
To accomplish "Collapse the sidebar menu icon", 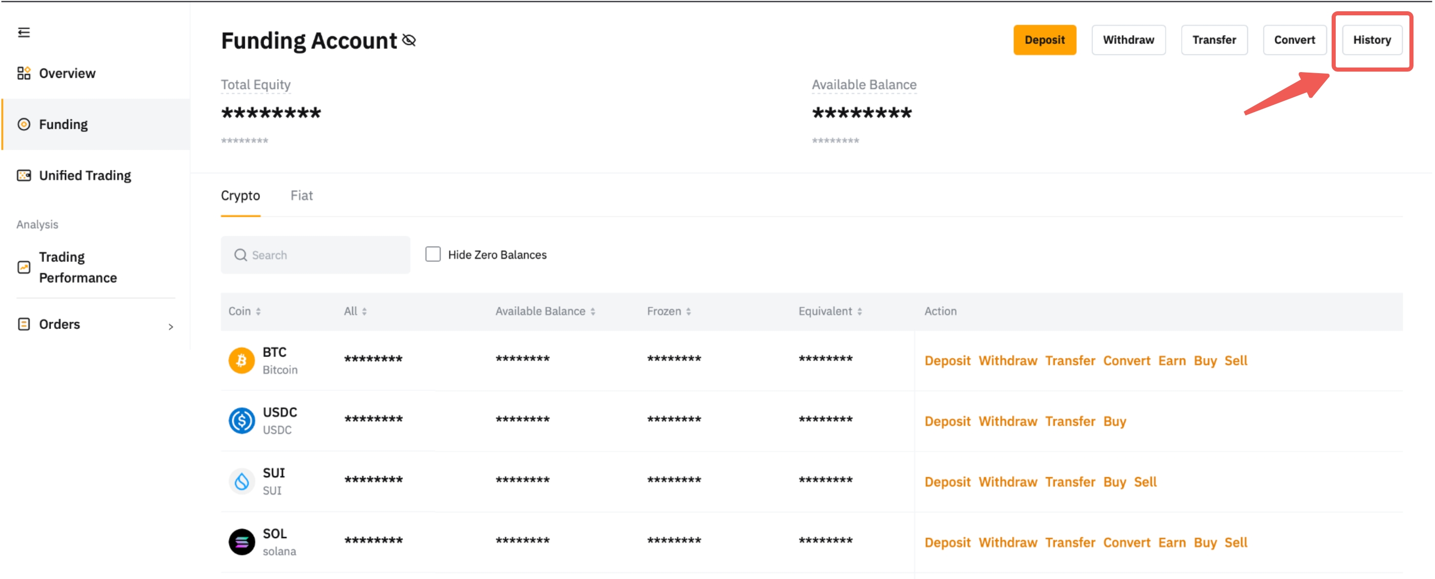I will tap(24, 32).
